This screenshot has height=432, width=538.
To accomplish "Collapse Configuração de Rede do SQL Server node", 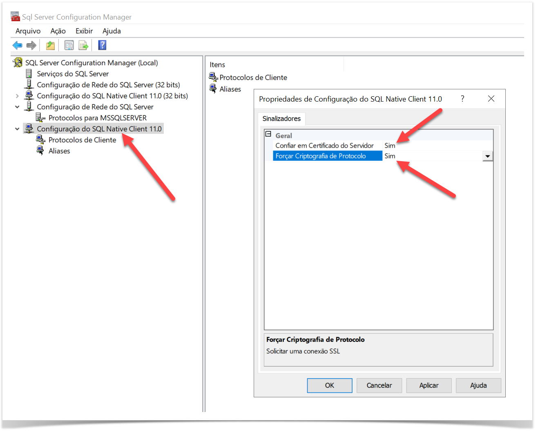I will pos(17,107).
